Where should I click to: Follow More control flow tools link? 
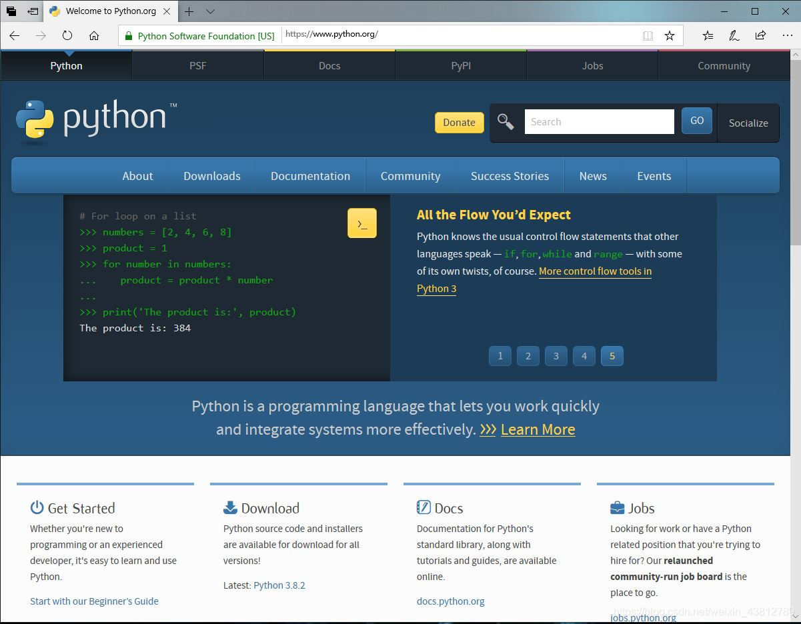click(x=595, y=271)
